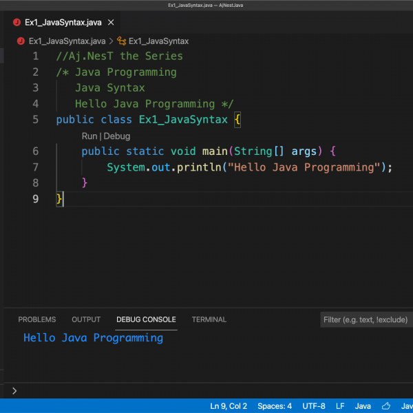This screenshot has width=413, height=413.
Task: Click Ln 9, Col 2 in status bar
Action: pyautogui.click(x=229, y=406)
